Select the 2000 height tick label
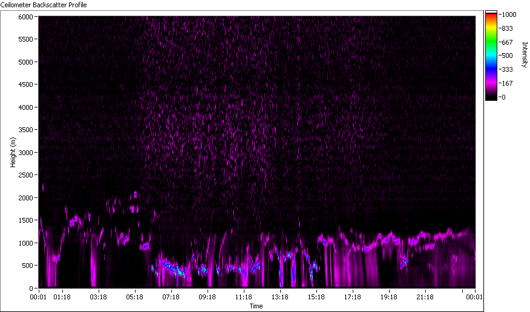This screenshot has height=312, width=530. tap(25, 198)
